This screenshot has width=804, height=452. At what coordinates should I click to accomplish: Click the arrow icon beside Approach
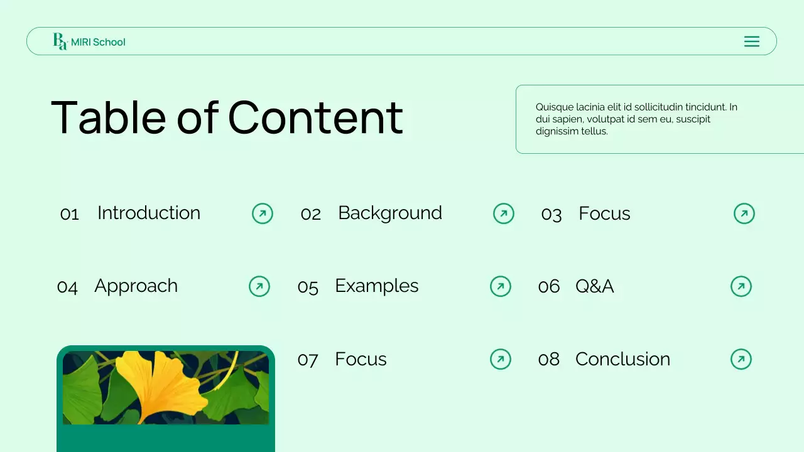[x=259, y=286]
